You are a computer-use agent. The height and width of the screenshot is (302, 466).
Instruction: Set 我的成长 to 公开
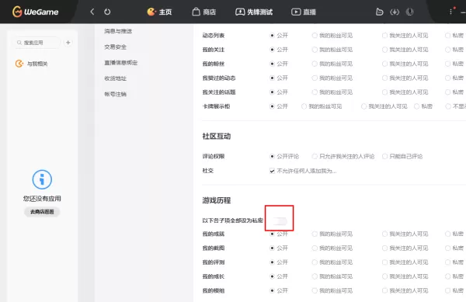point(272,276)
